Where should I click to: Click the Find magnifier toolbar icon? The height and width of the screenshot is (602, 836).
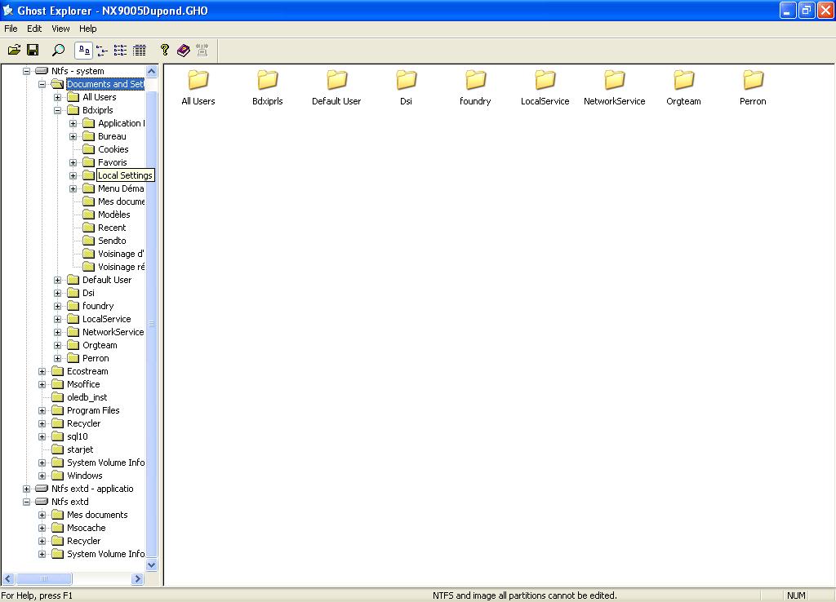coord(58,50)
